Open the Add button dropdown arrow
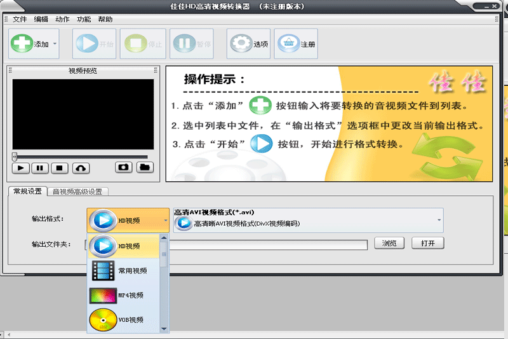The image size is (508, 339). 55,44
